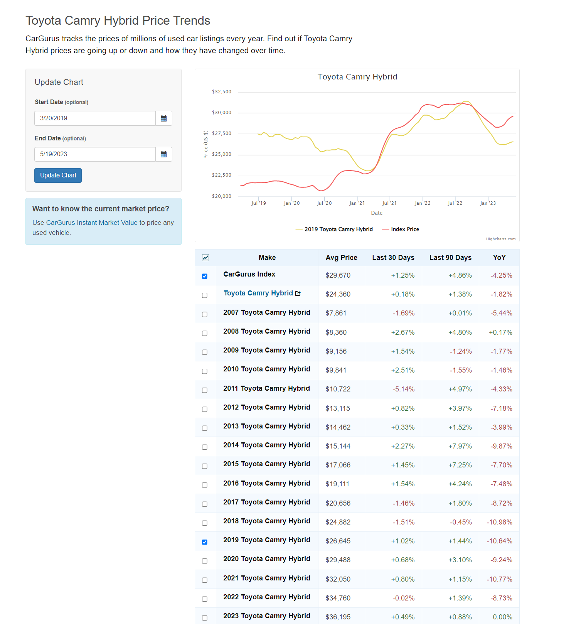The width and height of the screenshot is (581, 624).
Task: Check the 2014 Toyota Camry Hybrid checkbox
Action: point(205,447)
